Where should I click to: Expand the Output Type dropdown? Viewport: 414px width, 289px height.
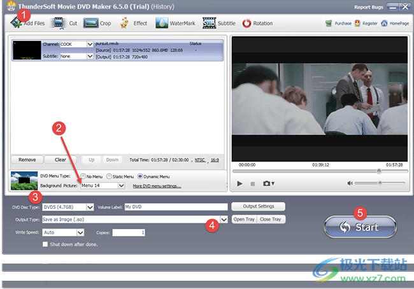click(224, 220)
